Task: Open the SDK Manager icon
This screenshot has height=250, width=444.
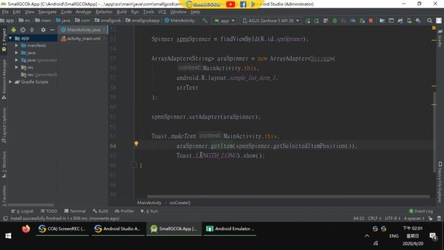Action: 418,21
